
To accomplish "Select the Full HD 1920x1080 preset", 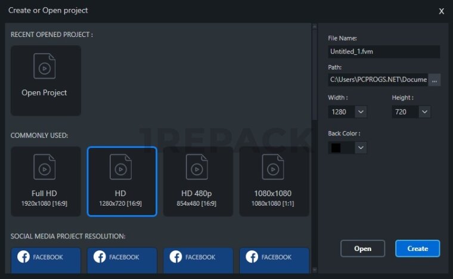I will click(x=45, y=181).
